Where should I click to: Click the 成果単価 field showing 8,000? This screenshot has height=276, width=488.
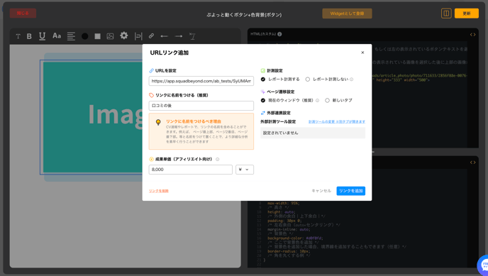pyautogui.click(x=191, y=170)
